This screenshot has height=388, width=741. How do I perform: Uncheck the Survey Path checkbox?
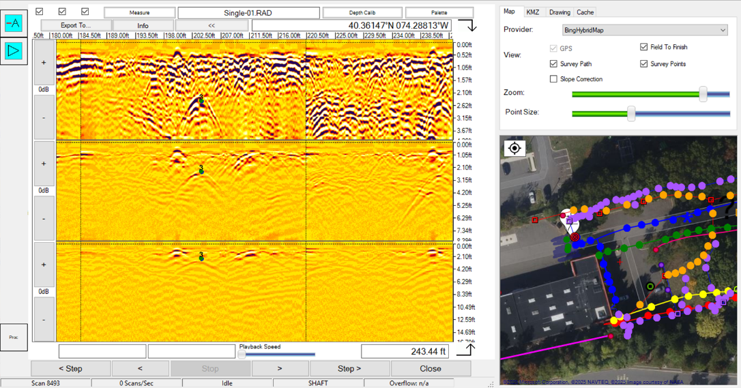(553, 63)
